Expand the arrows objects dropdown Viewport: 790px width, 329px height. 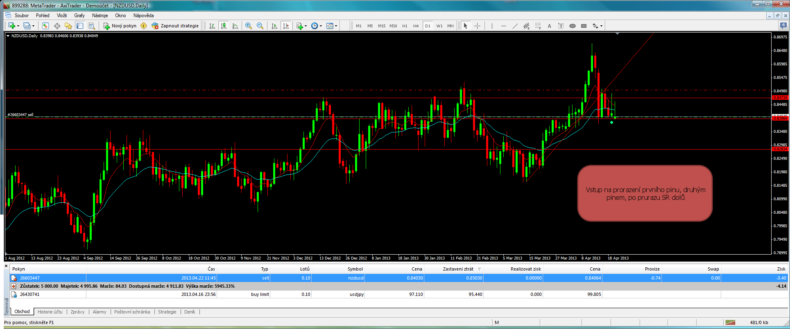point(601,26)
